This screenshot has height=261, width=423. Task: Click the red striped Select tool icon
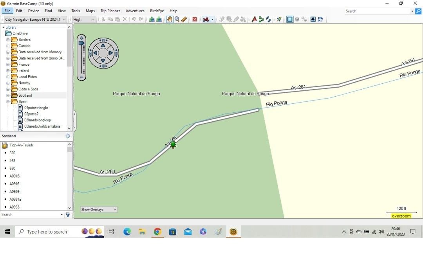click(x=195, y=20)
